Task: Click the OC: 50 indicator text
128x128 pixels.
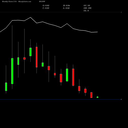Action: (87, 6)
